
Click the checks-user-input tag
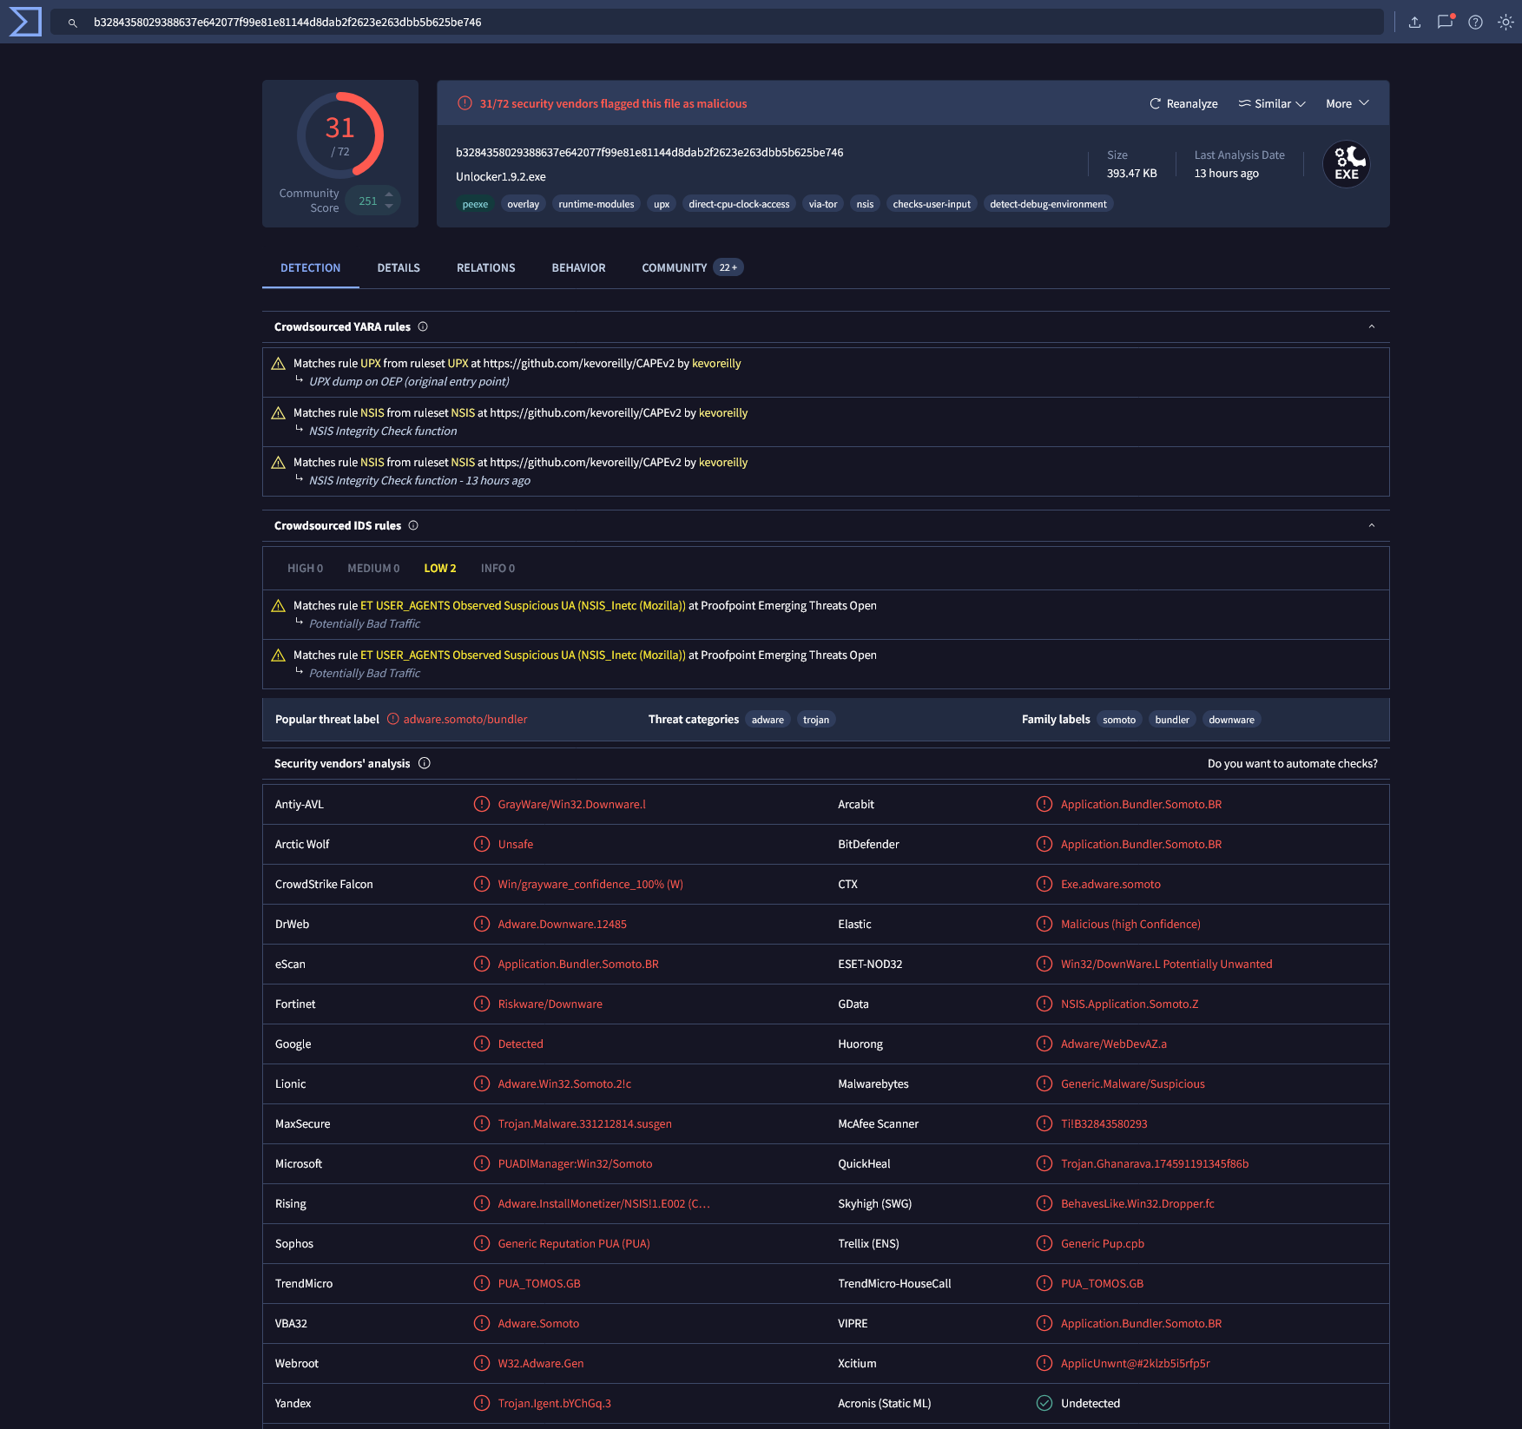tap(932, 205)
